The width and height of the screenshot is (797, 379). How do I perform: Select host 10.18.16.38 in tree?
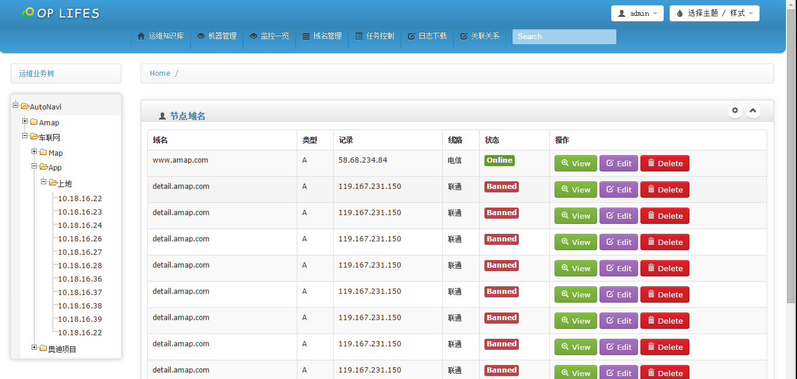[79, 306]
